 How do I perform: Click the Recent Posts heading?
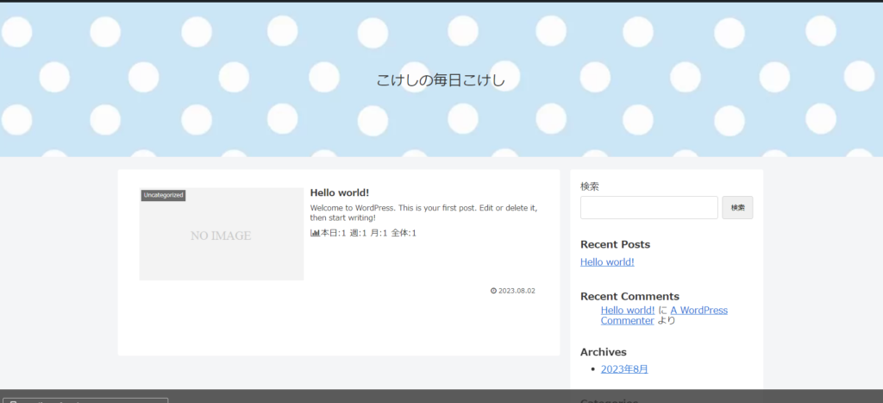tap(615, 244)
